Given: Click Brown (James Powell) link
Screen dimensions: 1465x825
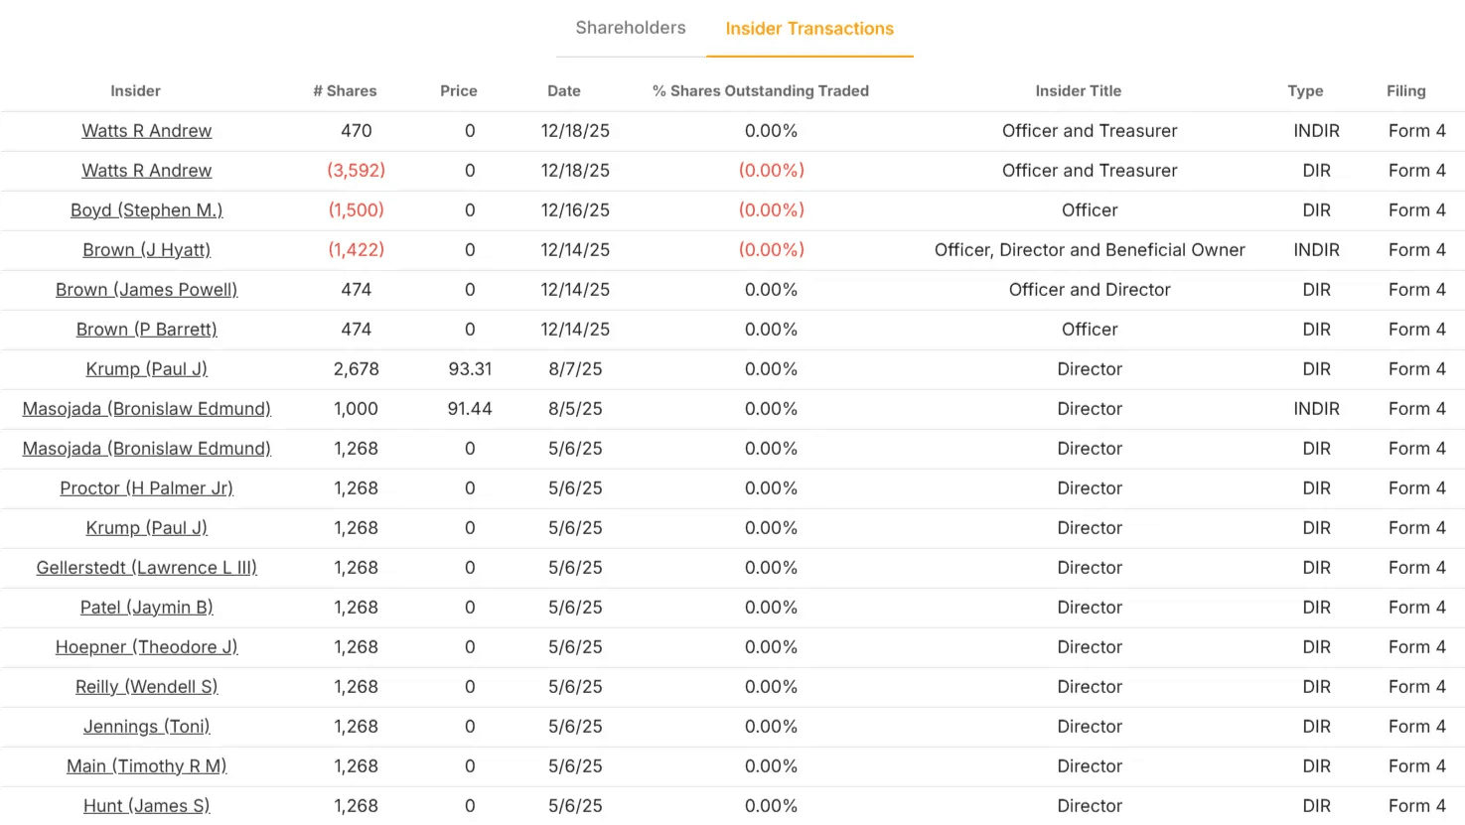Looking at the screenshot, I should 146,290.
